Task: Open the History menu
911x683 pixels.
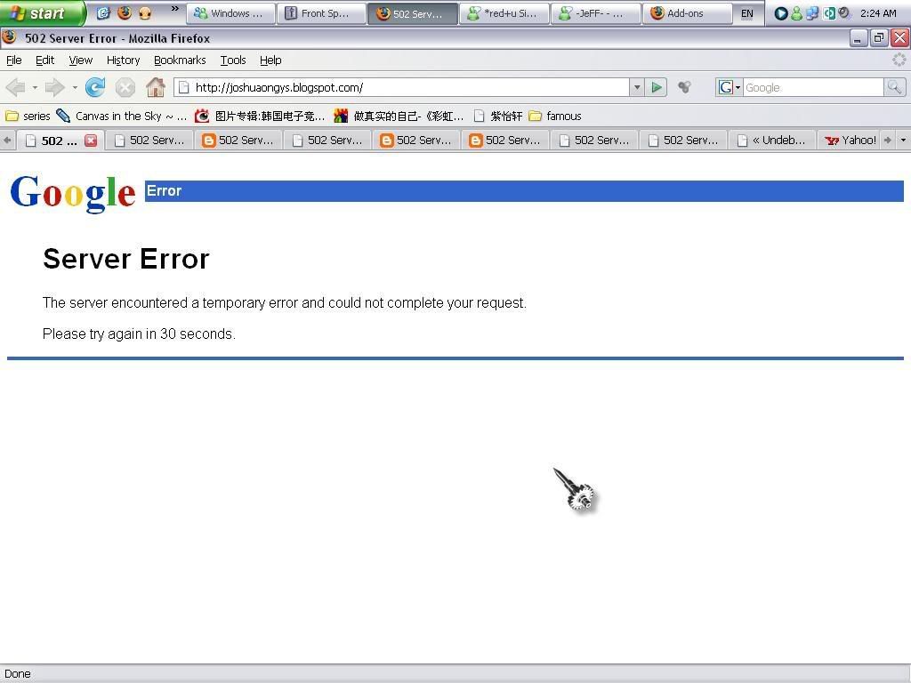Action: (x=123, y=60)
